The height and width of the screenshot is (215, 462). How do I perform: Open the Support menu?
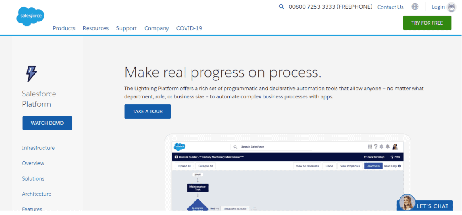tap(127, 28)
